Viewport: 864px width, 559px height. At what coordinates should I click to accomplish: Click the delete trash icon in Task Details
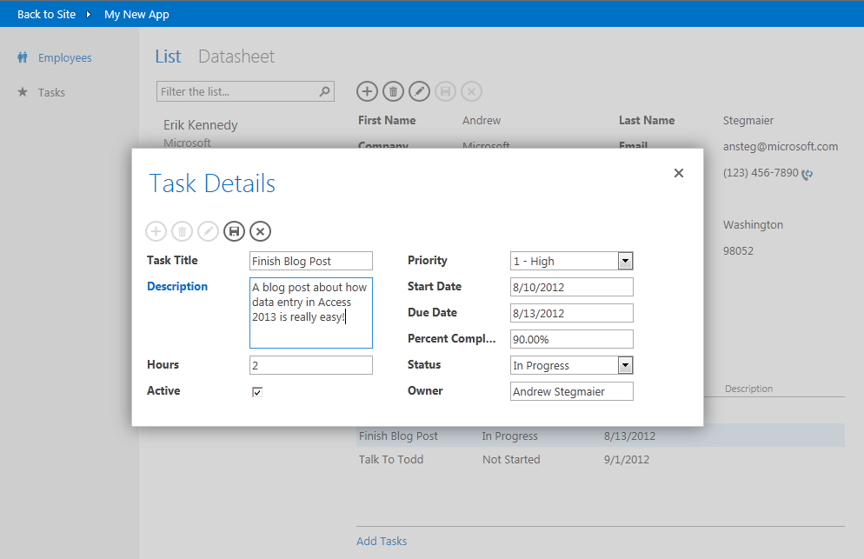click(x=182, y=231)
